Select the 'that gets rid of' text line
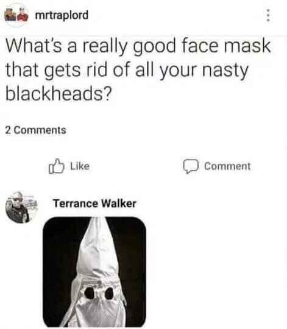 69,70
